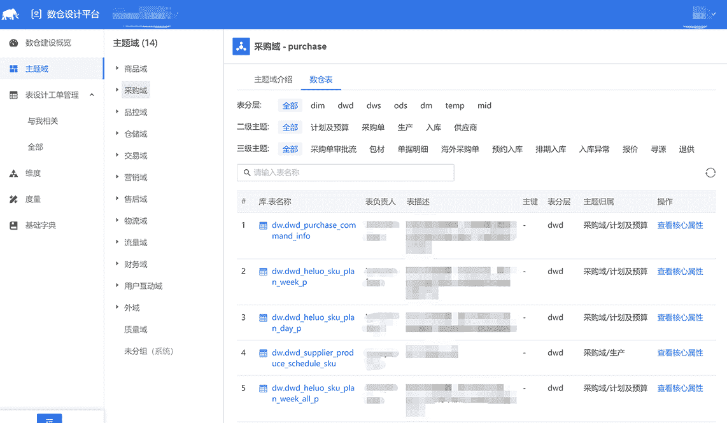The height and width of the screenshot is (423, 727).
Task: Filter 三级主题 by 入库异常
Action: point(594,149)
